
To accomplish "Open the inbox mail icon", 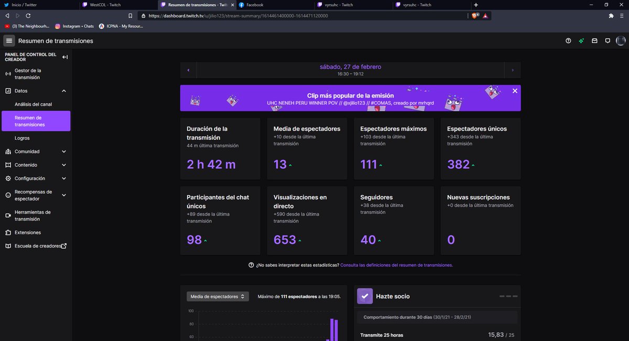I will (594, 40).
